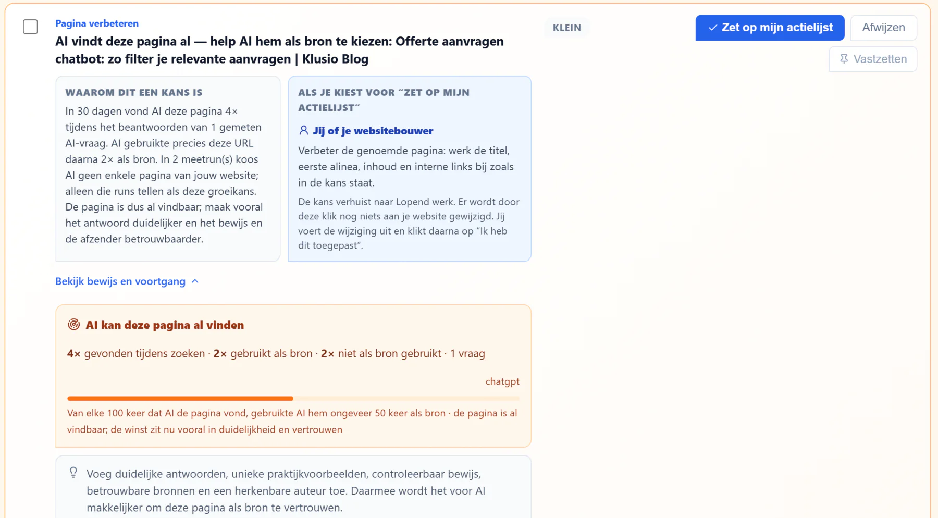Image resolution: width=938 pixels, height=518 pixels.
Task: Click the Vastzetten button
Action: 873,59
